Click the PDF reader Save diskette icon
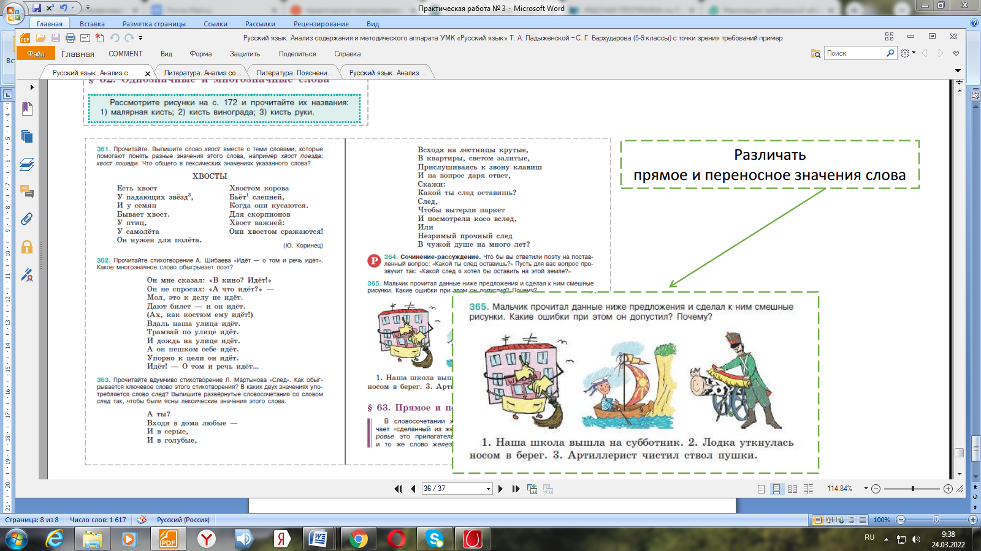This screenshot has width=981, height=551. [56, 38]
